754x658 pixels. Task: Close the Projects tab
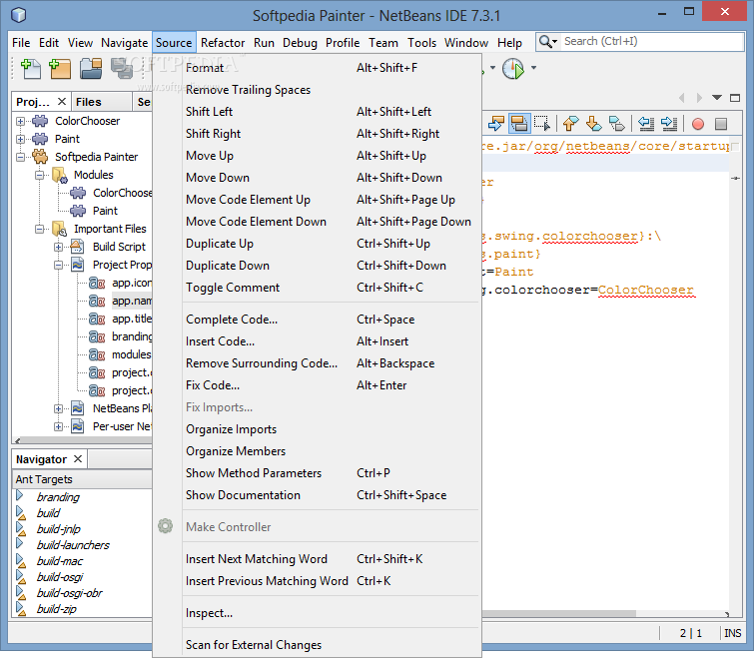(x=62, y=102)
